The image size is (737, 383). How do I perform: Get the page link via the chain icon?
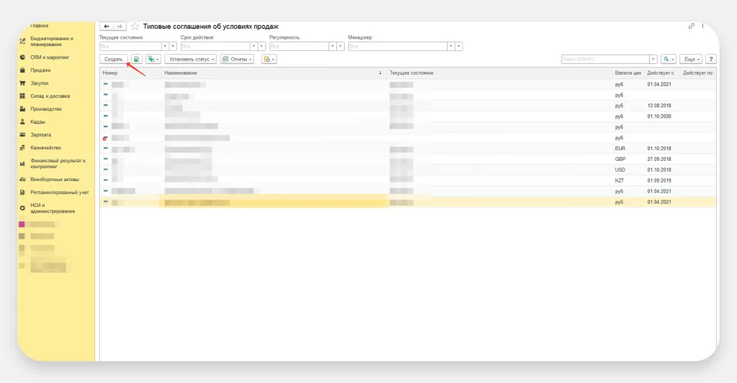(x=692, y=26)
